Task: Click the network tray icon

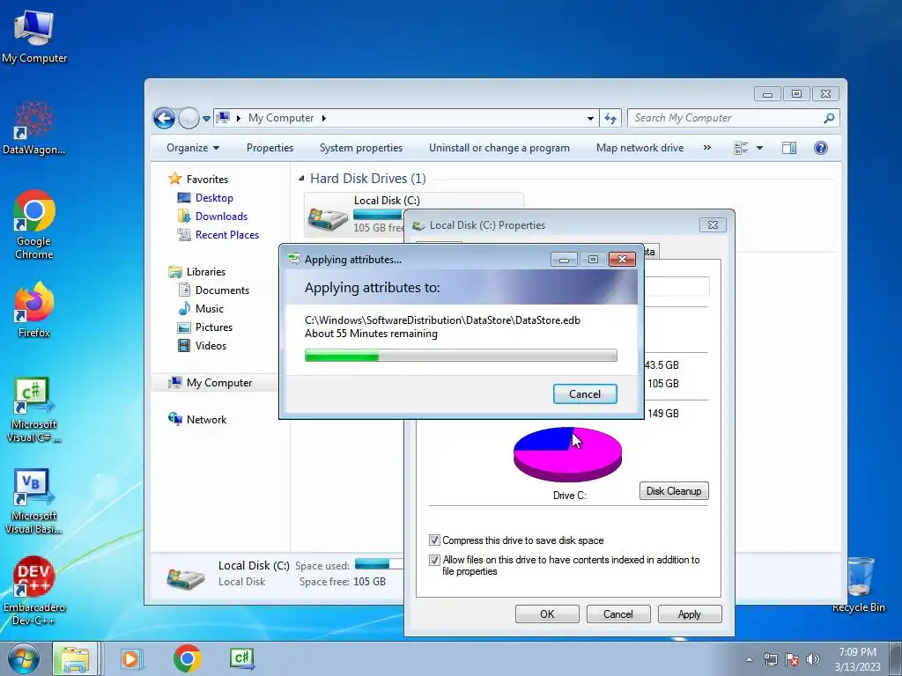Action: point(770,659)
